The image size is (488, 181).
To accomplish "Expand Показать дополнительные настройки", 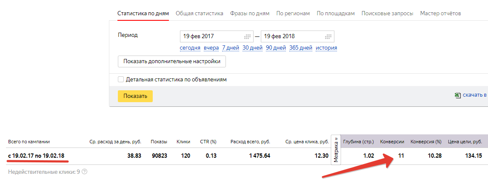I will 172,61.
